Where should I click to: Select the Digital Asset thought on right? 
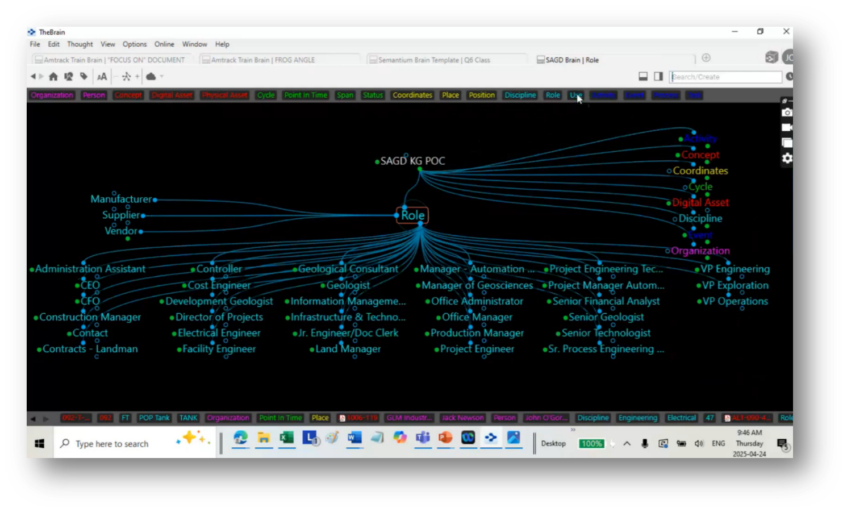coord(700,203)
